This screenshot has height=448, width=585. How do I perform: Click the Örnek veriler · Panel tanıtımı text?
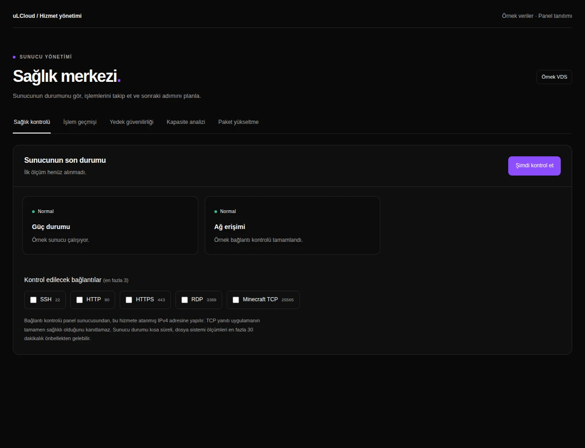pos(537,16)
